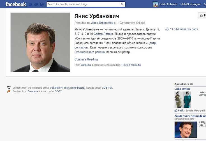Click Edit on Wikipedia link
This screenshot has width=206, height=141.
point(131,65)
